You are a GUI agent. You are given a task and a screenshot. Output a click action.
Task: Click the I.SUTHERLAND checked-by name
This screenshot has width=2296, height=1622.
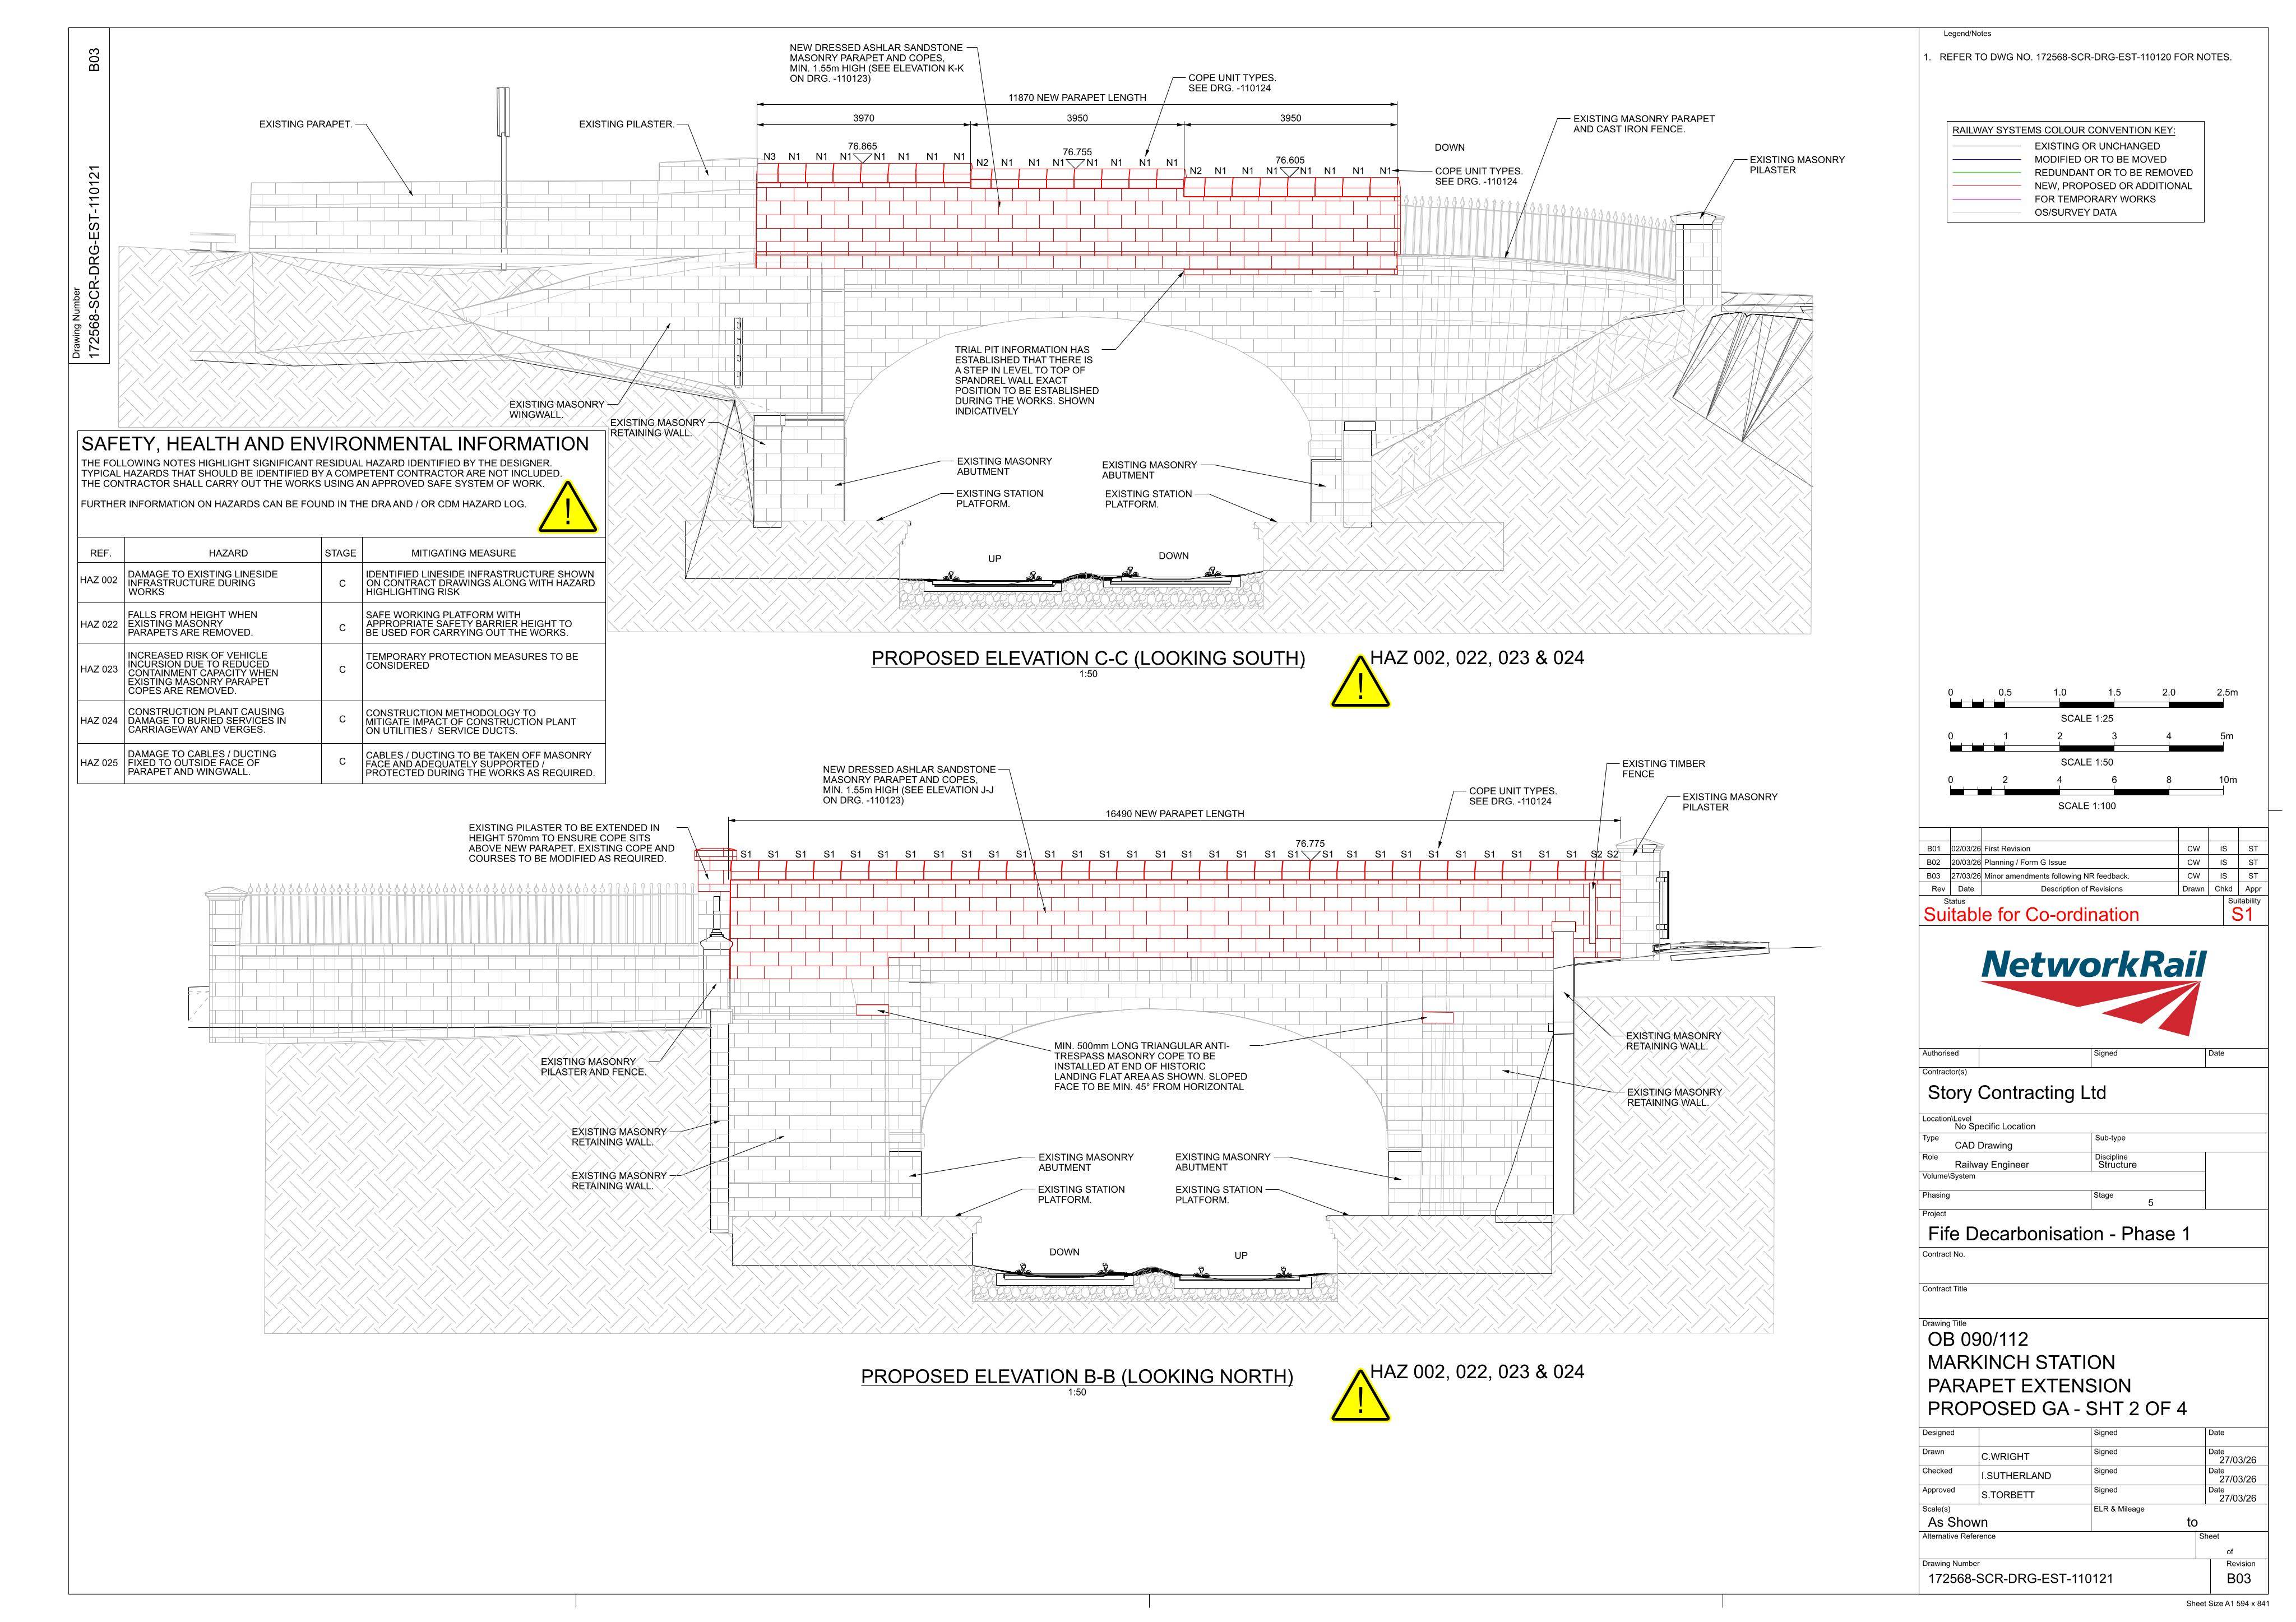click(x=2016, y=1476)
